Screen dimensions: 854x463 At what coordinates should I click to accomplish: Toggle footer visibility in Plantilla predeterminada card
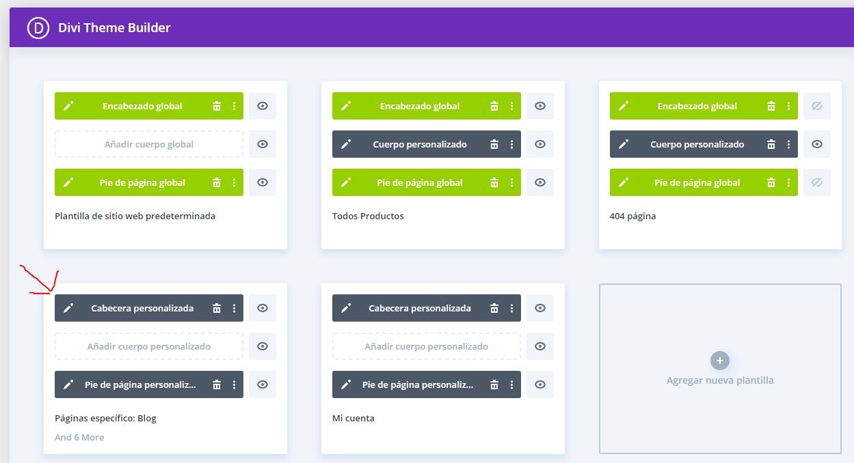(263, 182)
